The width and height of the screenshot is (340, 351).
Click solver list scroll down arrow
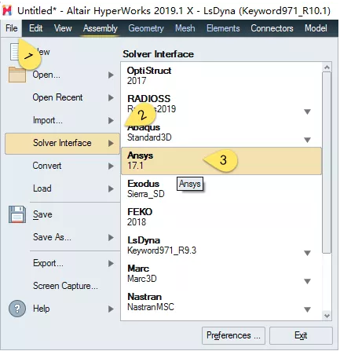tap(327, 316)
